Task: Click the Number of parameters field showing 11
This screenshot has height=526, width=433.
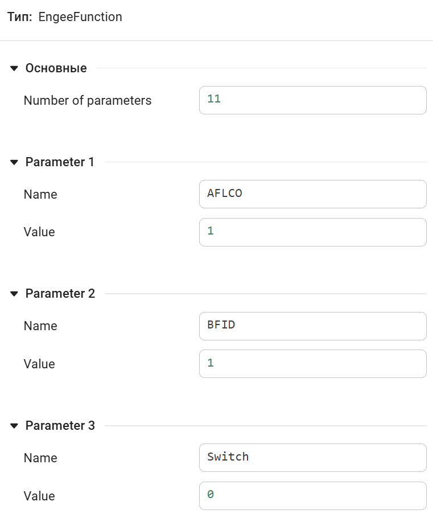Action: point(312,100)
